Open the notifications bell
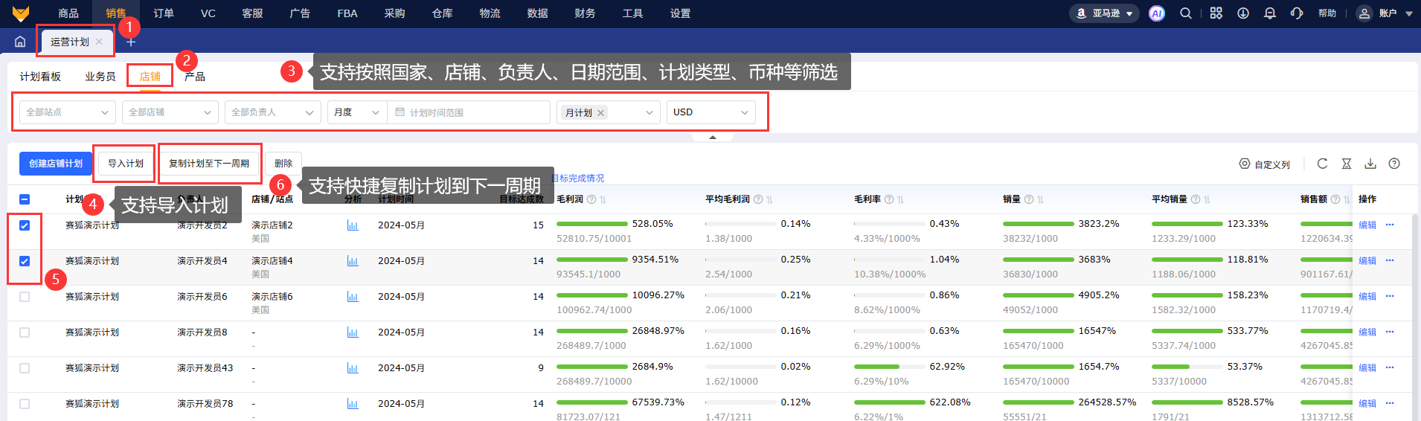This screenshot has width=1421, height=421. click(1270, 13)
